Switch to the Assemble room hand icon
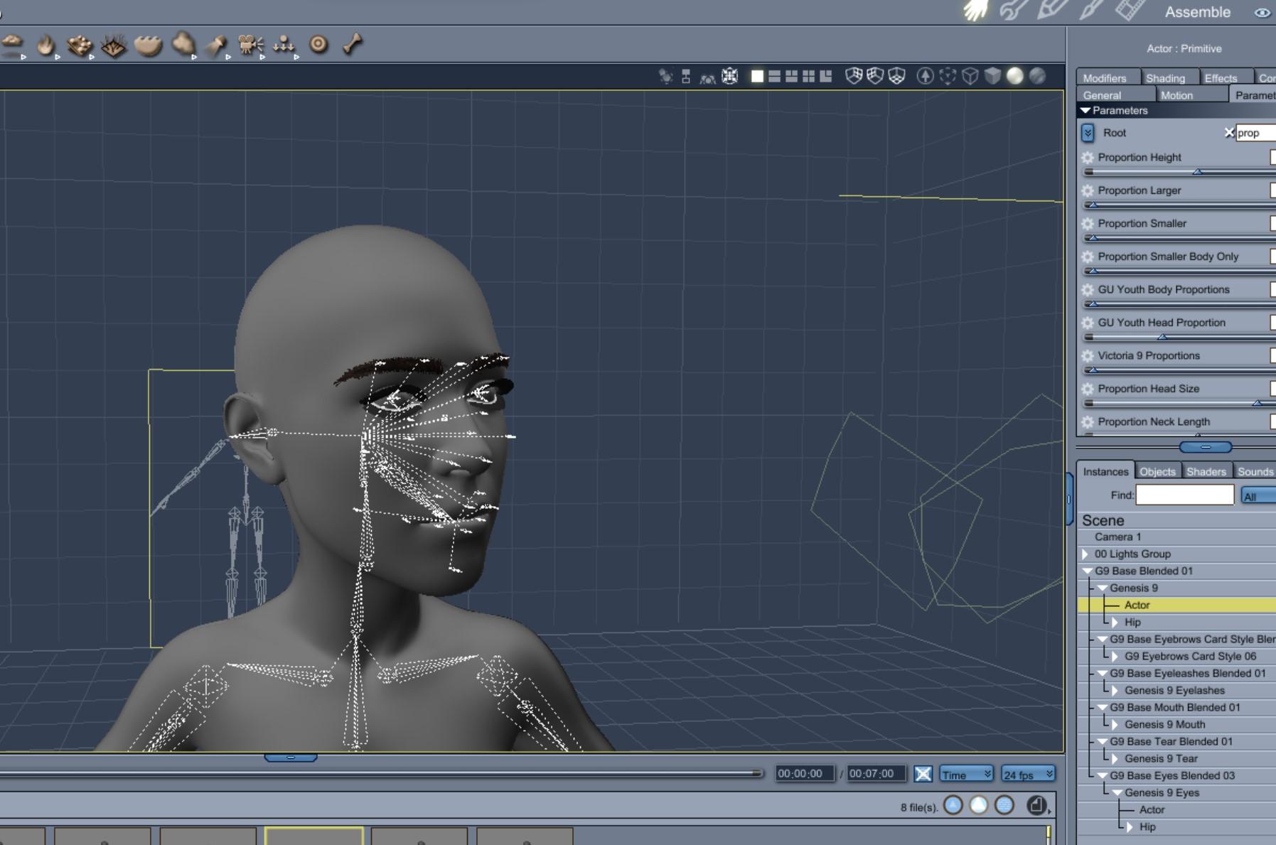The height and width of the screenshot is (845, 1276). point(976,10)
